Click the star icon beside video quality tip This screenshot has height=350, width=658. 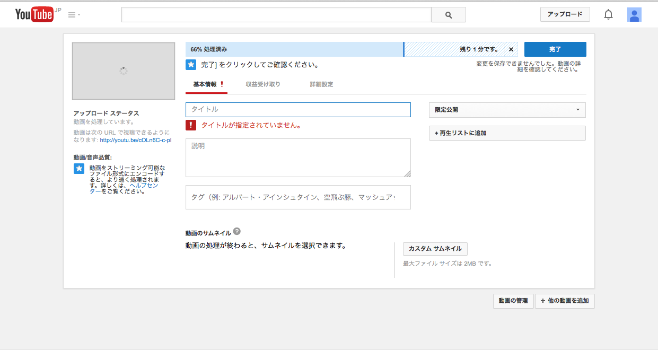click(x=79, y=169)
